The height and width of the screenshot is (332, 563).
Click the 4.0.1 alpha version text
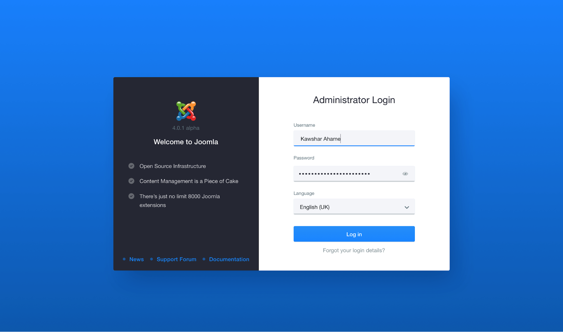click(x=186, y=128)
